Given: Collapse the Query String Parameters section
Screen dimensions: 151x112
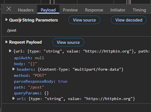Looking at the screenshot, I should coord(6,20).
